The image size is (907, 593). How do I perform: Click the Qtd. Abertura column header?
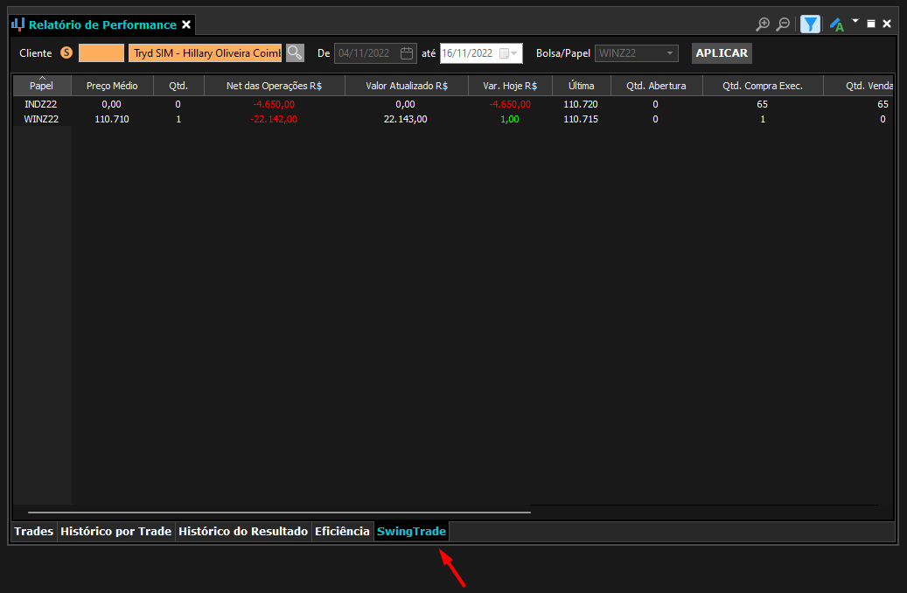point(657,86)
